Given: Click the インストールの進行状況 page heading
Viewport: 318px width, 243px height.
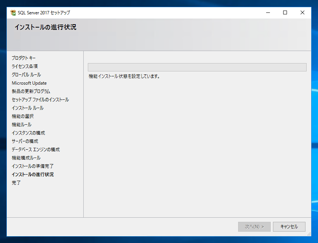Looking at the screenshot, I should coord(45,27).
